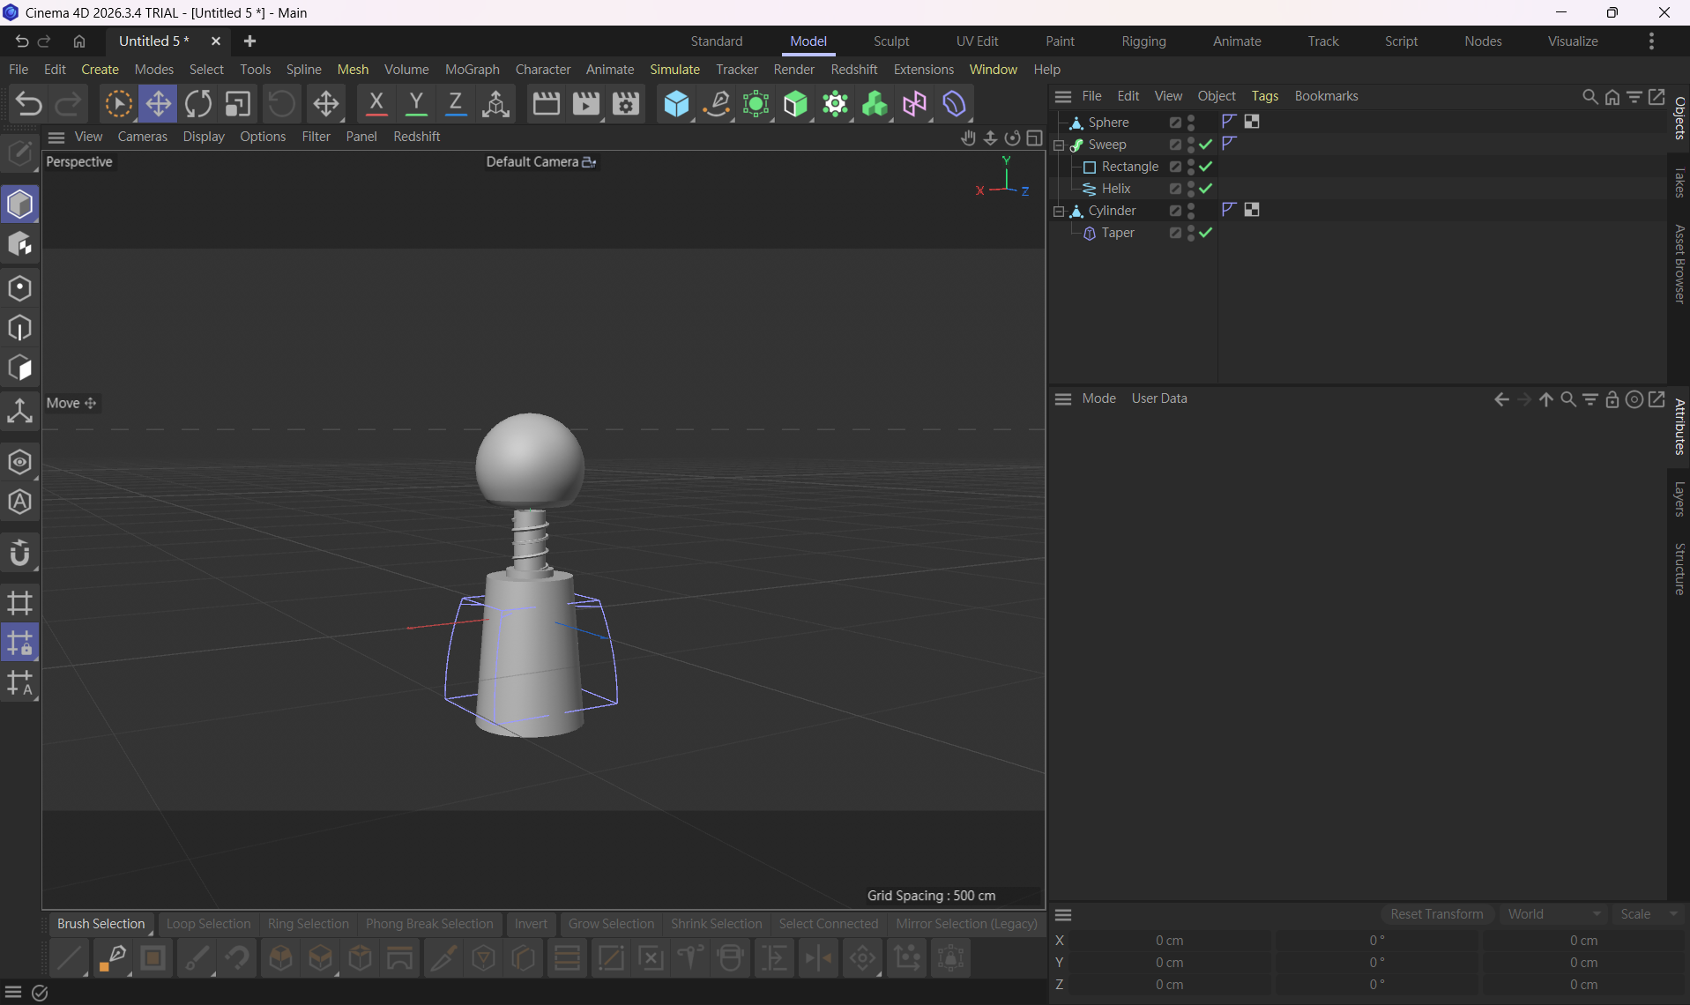Toggle Cylinder visibility dots
Image resolution: width=1690 pixels, height=1005 pixels.
pos(1191,211)
